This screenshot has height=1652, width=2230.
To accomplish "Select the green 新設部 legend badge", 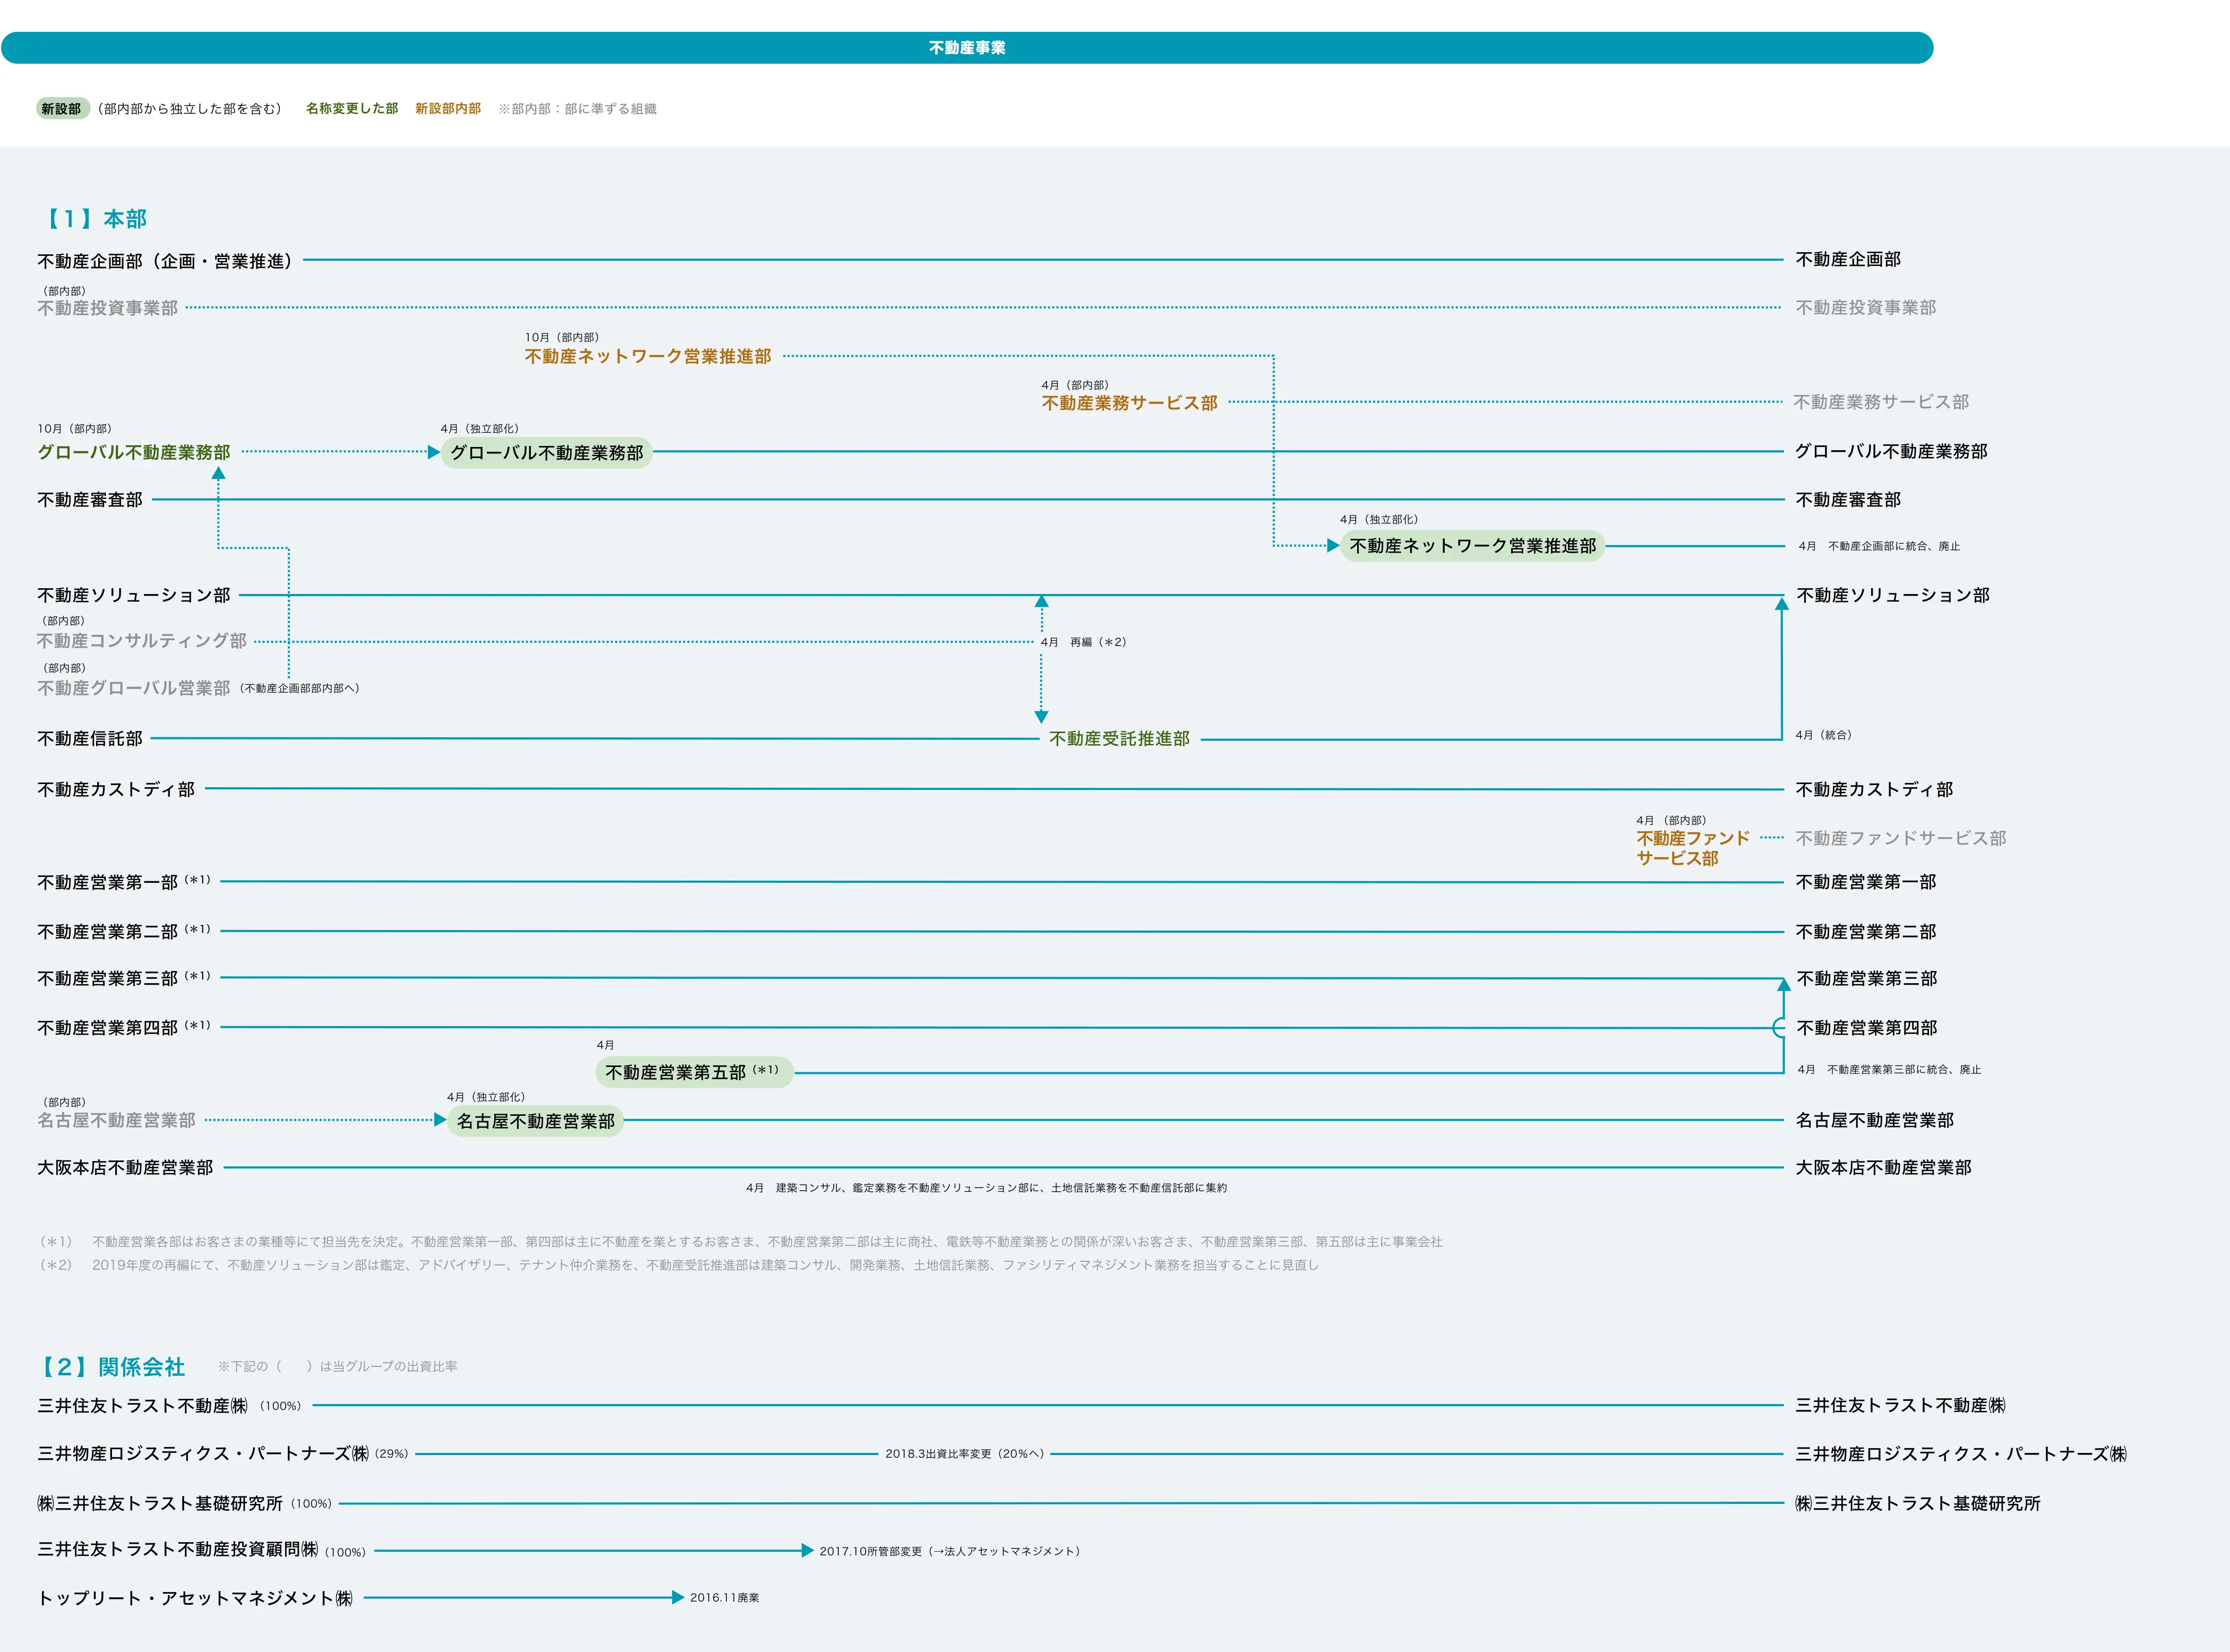I will tap(62, 109).
